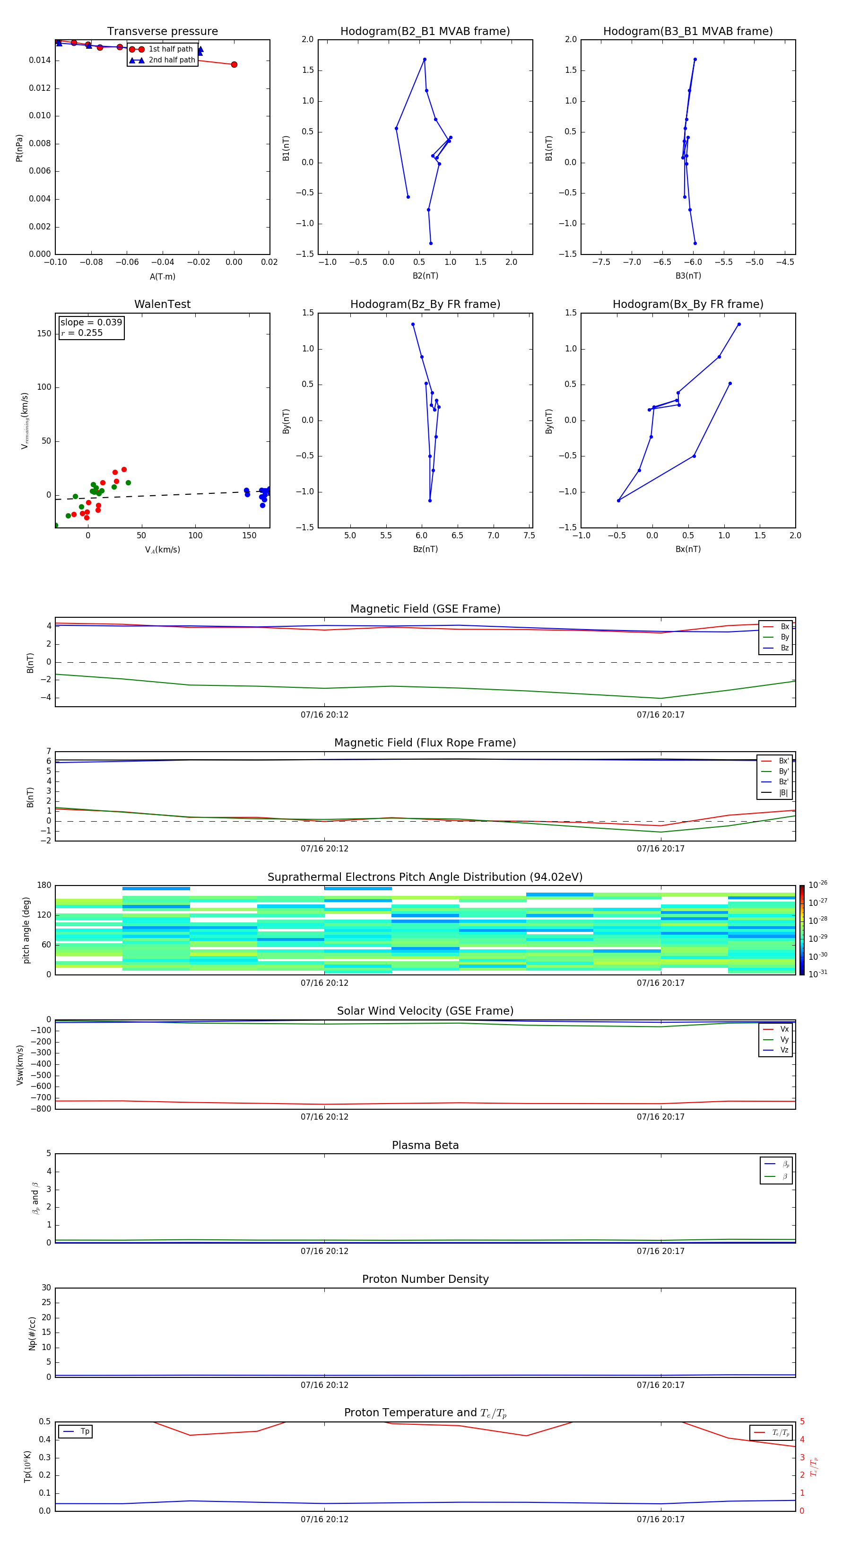Click the "Tp" legend entry
Screen dimensions: 851x1561
coord(76,1431)
